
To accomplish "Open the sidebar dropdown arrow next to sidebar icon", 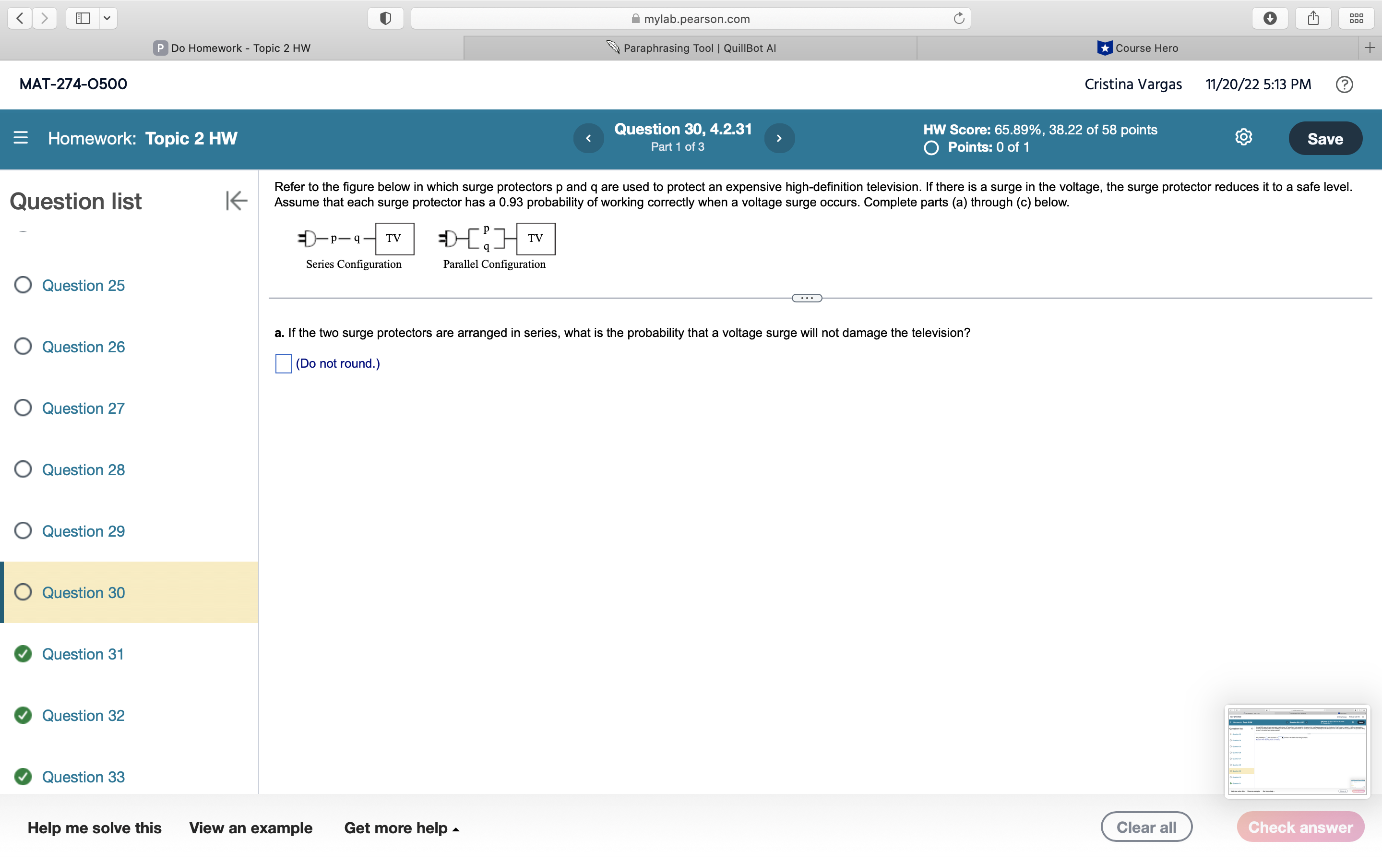I will click(x=107, y=18).
